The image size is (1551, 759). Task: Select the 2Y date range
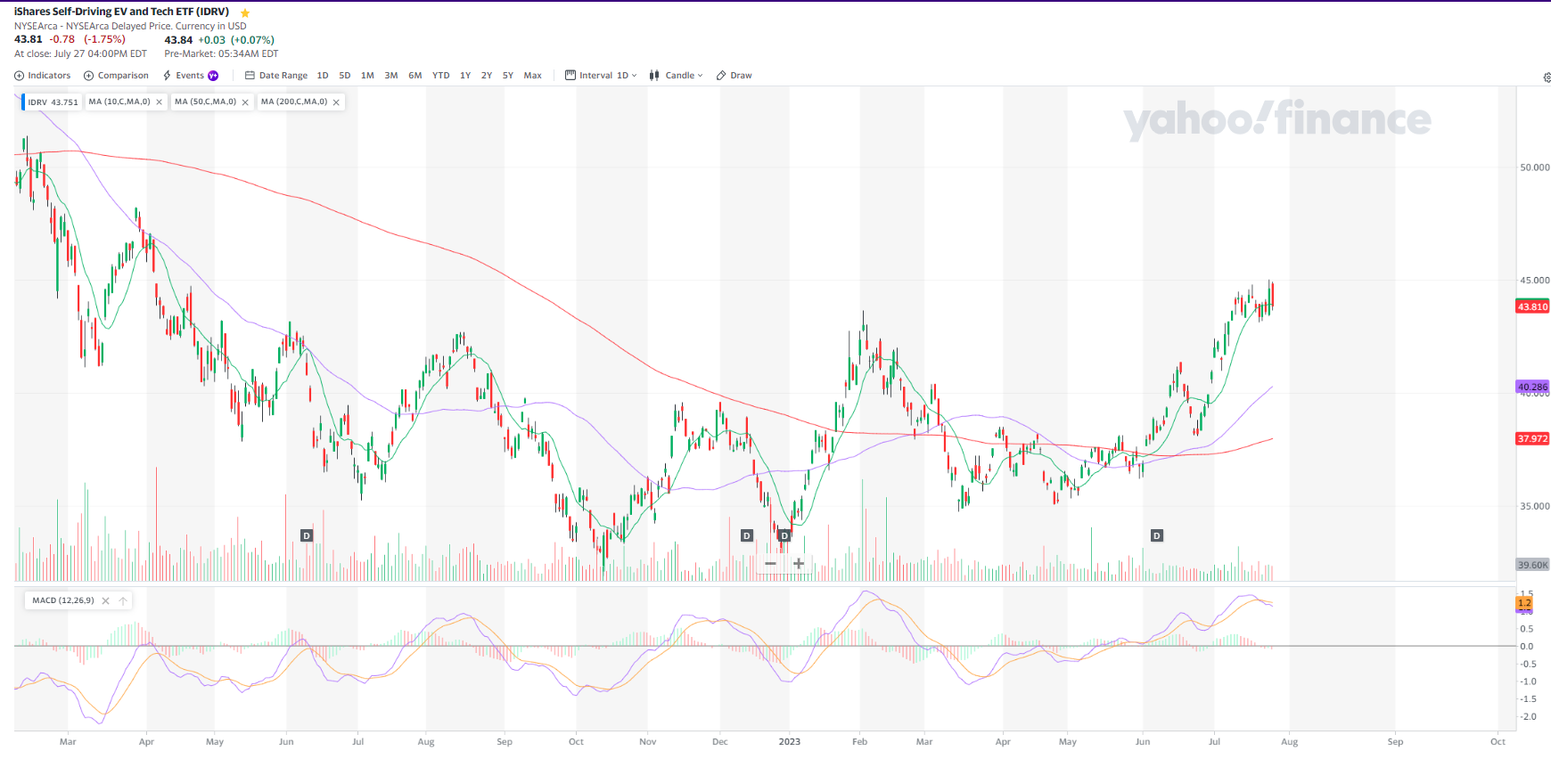[x=487, y=76]
